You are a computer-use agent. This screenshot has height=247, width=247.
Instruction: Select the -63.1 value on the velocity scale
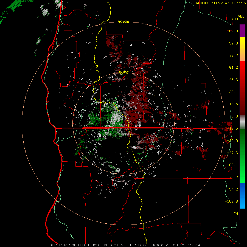click(232, 165)
